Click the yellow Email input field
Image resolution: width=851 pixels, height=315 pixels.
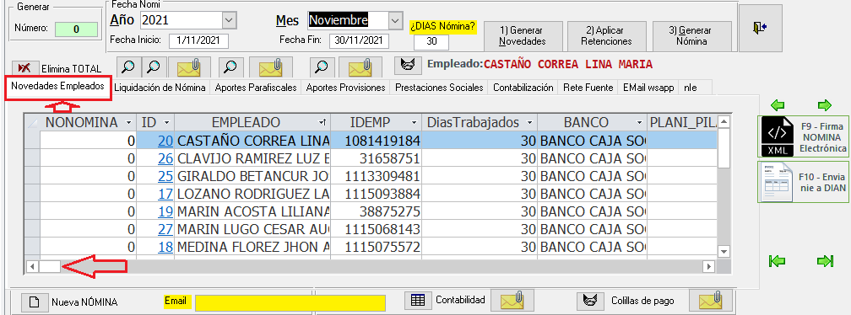(x=290, y=302)
